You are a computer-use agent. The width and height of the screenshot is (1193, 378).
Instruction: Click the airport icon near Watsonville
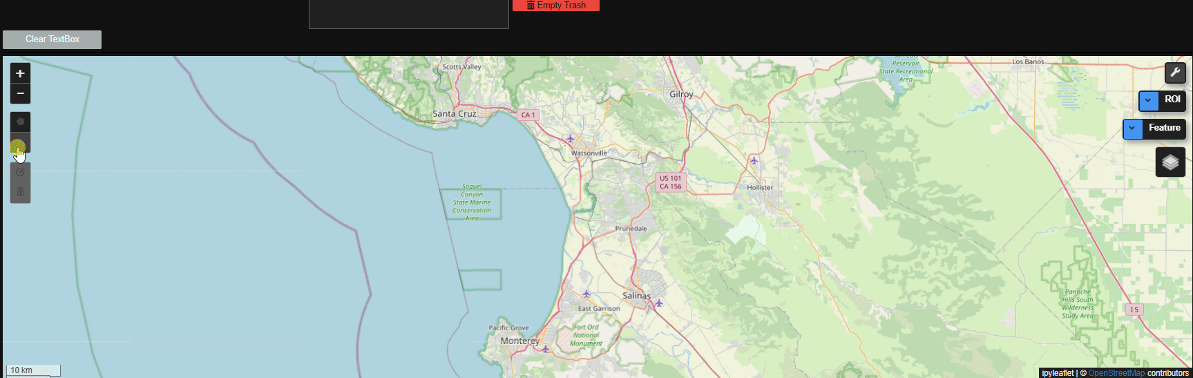pyautogui.click(x=570, y=139)
